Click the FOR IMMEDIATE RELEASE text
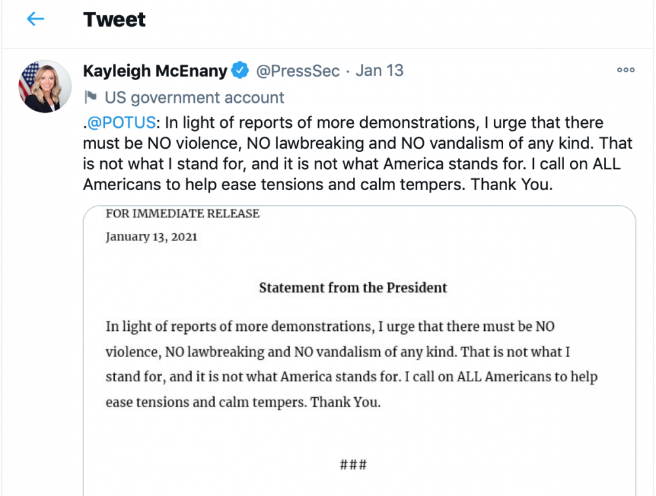 [x=182, y=214]
